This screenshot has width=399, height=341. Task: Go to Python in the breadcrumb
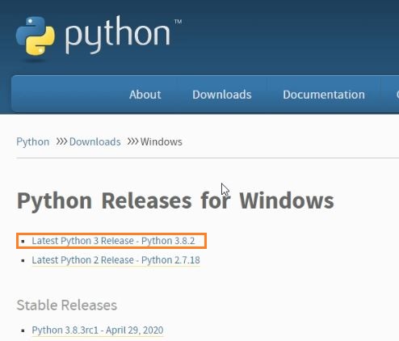(x=33, y=141)
